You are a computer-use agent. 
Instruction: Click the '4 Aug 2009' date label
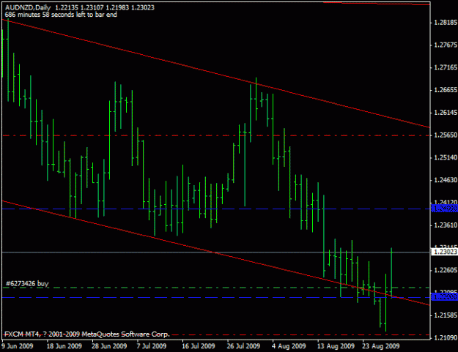289,346
